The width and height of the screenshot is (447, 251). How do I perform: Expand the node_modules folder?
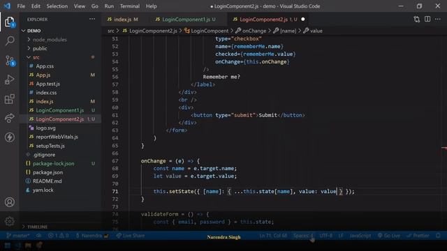50,40
